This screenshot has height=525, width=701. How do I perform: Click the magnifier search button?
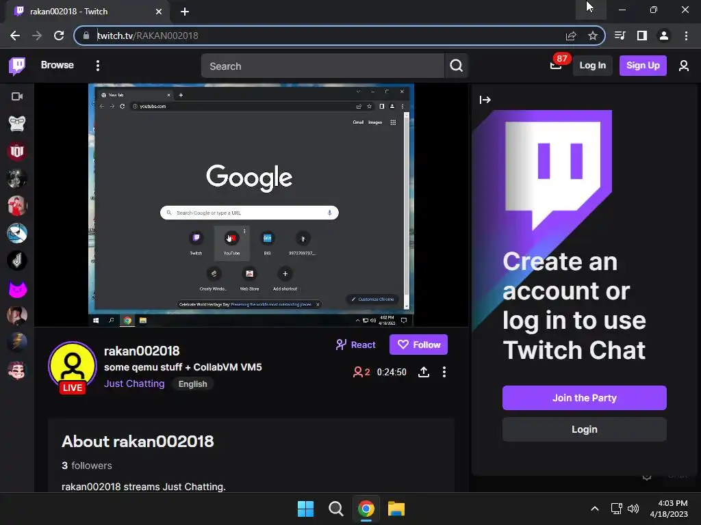tap(456, 66)
